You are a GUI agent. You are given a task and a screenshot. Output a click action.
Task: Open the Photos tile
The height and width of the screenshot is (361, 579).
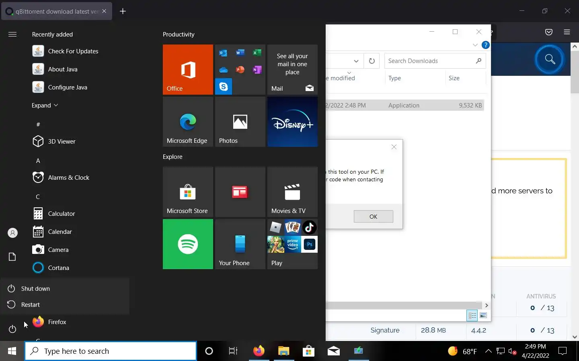(x=240, y=122)
